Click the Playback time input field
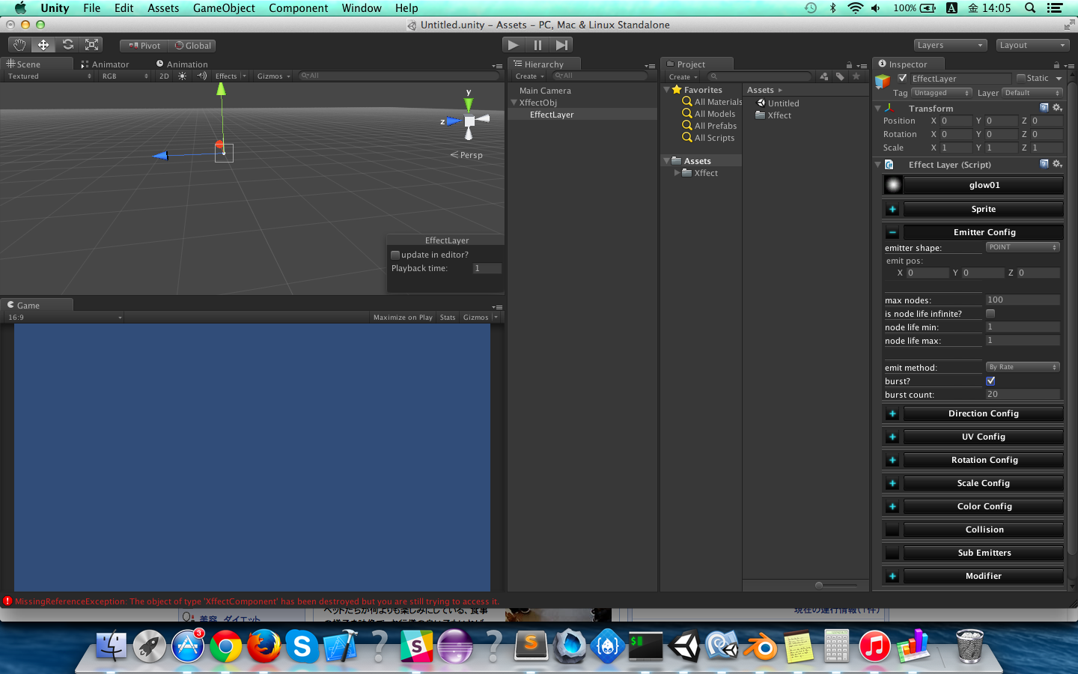 (487, 268)
